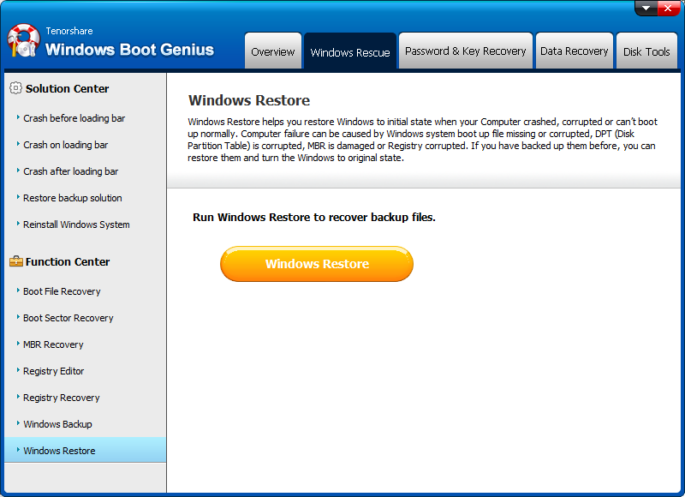Select Crash on loading bar solution
685x497 pixels.
(66, 145)
